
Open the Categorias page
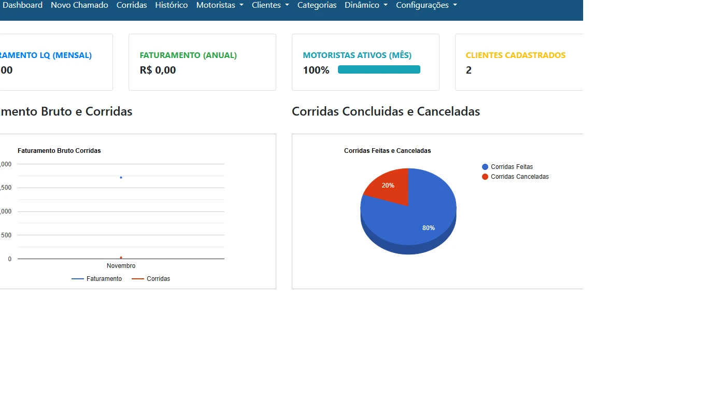click(x=317, y=5)
